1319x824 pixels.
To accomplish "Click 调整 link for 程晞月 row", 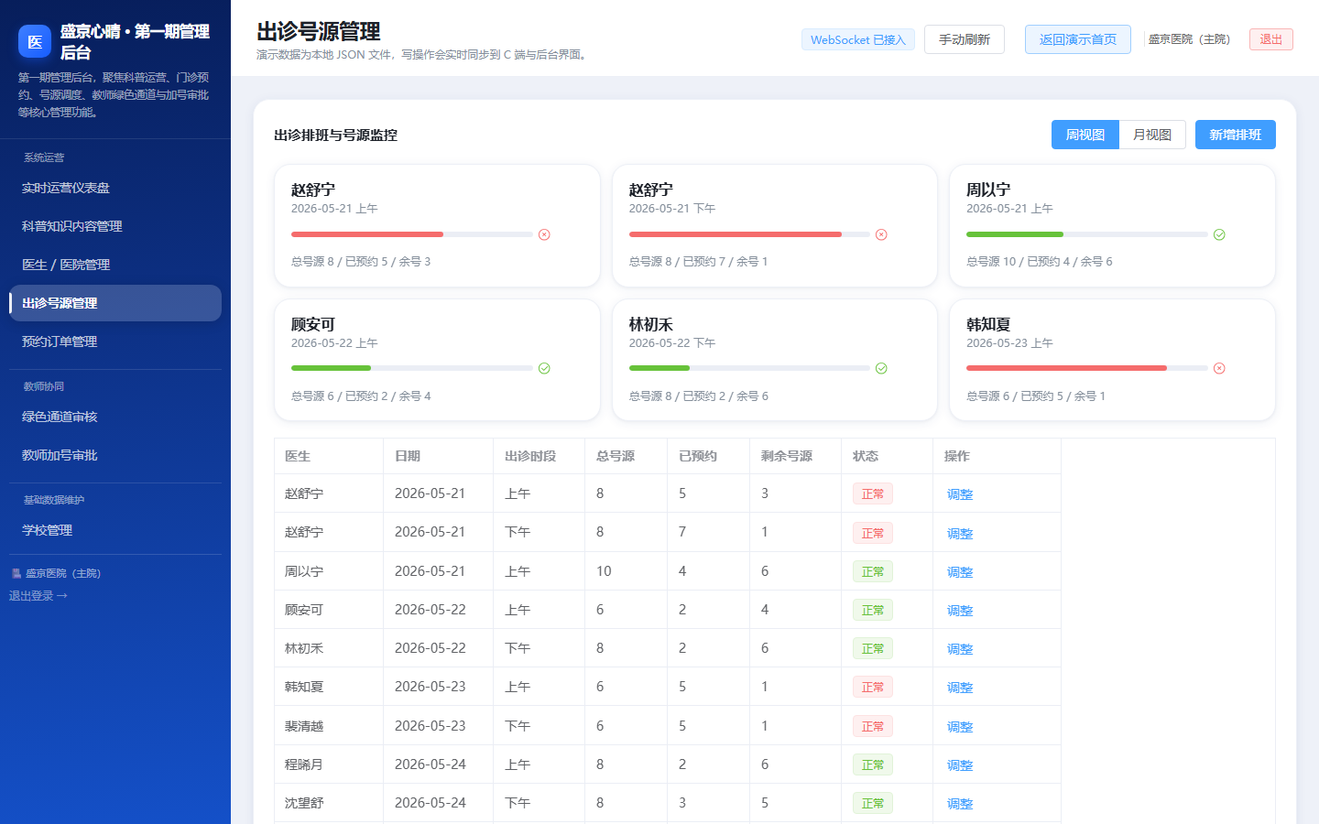I will (x=960, y=765).
